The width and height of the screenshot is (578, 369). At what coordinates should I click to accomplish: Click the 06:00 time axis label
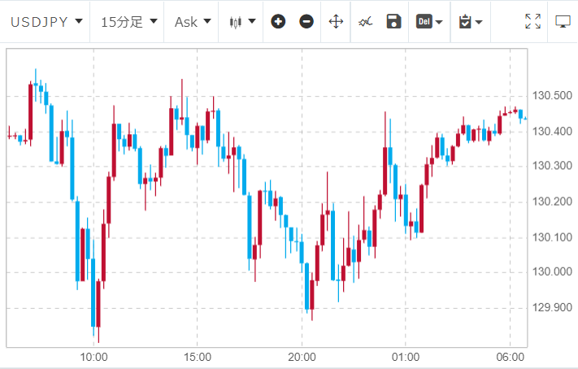pos(510,357)
